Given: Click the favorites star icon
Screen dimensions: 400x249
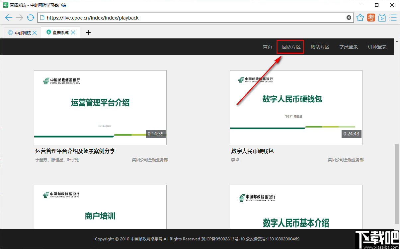Looking at the screenshot, I should pyautogui.click(x=360, y=18).
